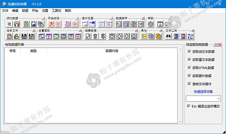Click the red stop paste icon
This screenshot has height=134, width=226.
pos(75,24)
